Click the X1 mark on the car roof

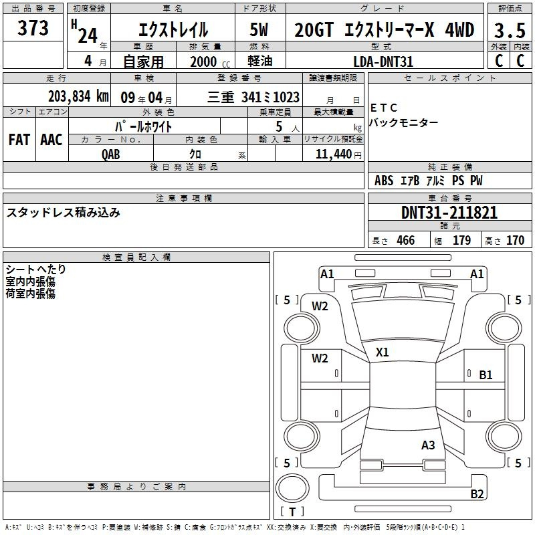tap(383, 352)
